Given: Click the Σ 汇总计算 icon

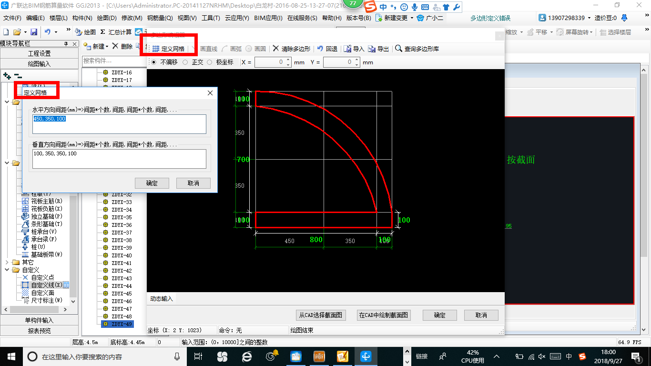Looking at the screenshot, I should tap(102, 32).
